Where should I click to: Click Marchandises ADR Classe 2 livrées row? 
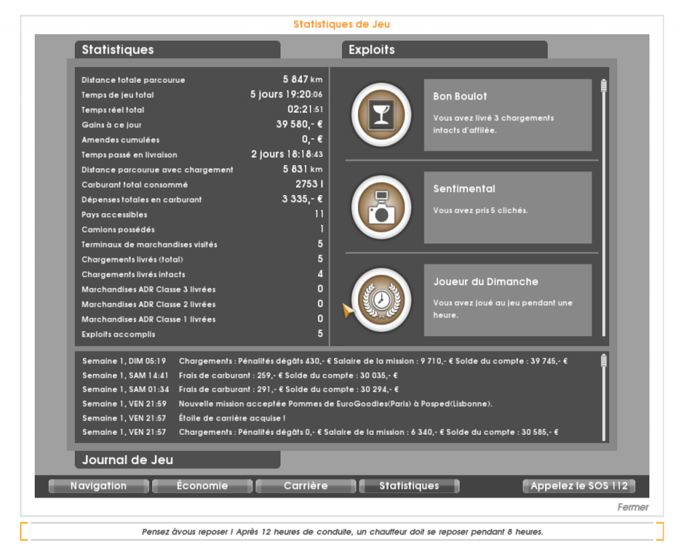[202, 305]
